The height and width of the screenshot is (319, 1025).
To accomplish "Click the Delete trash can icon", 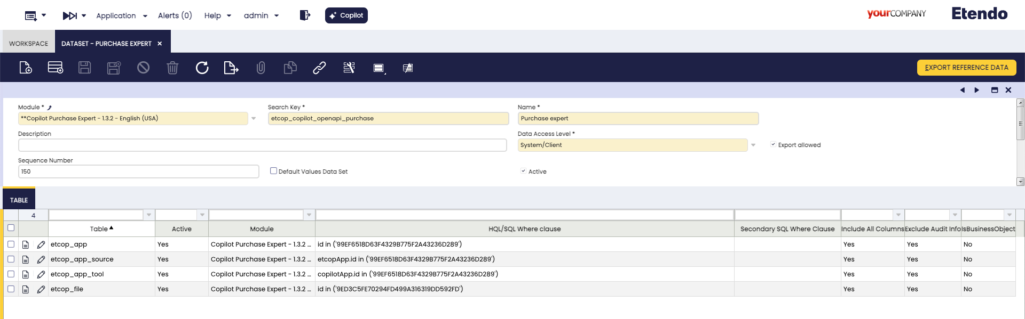I will coord(172,68).
